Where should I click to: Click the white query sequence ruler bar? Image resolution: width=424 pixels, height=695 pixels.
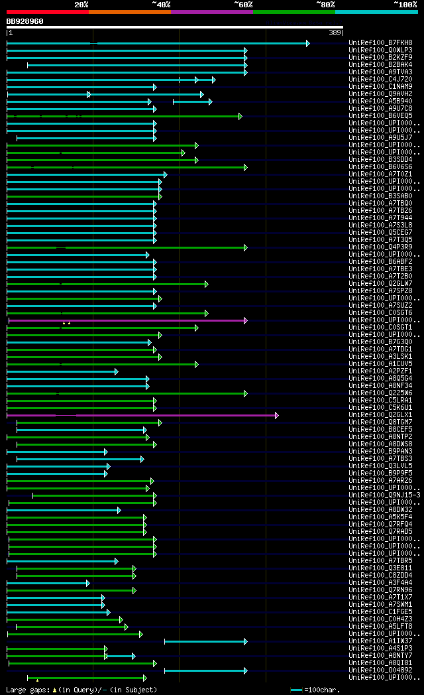pyautogui.click(x=175, y=27)
